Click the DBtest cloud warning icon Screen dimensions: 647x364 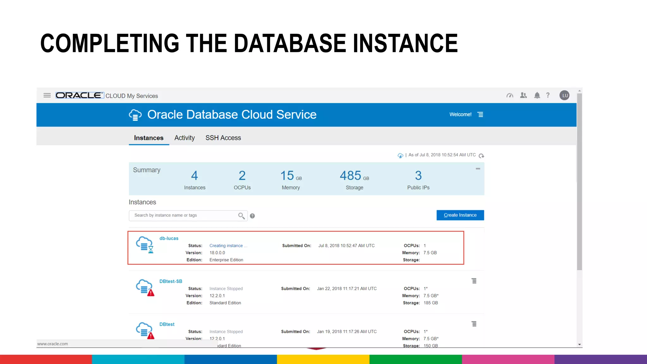click(x=145, y=331)
